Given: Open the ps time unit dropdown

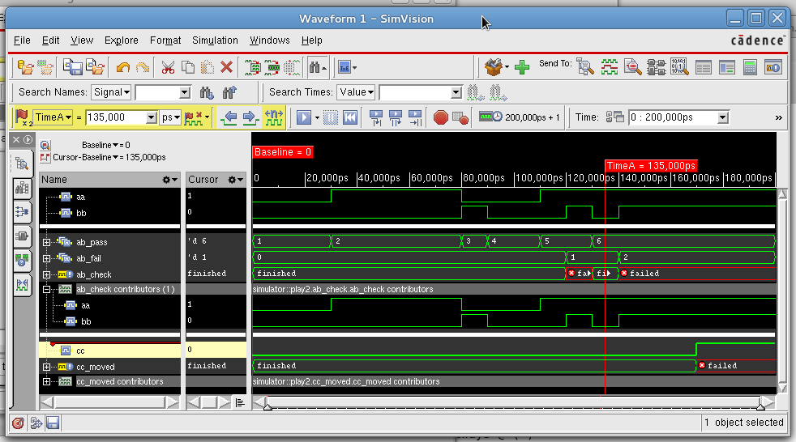Looking at the screenshot, I should coord(170,117).
